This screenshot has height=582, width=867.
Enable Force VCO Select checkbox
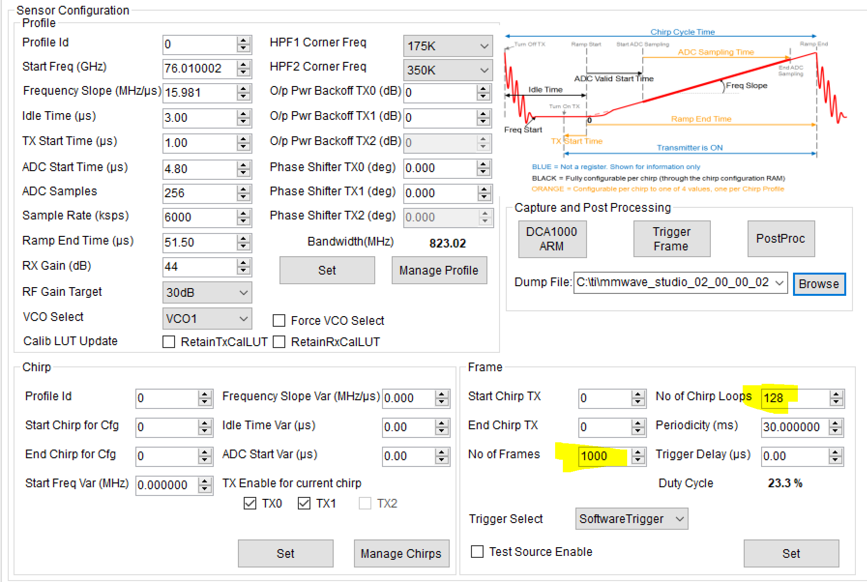pyautogui.click(x=279, y=320)
